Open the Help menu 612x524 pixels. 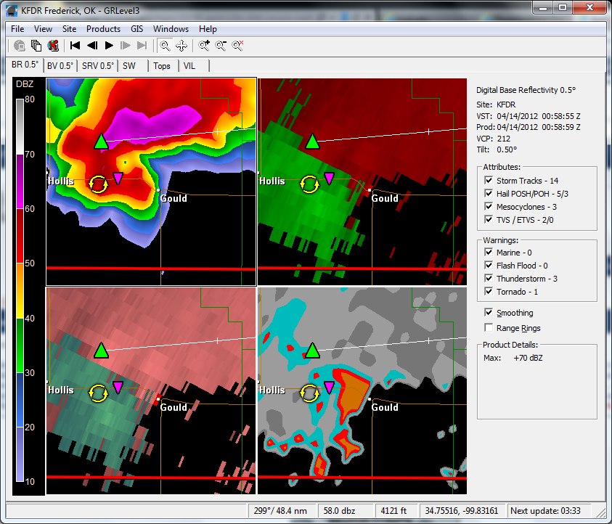tap(208, 29)
